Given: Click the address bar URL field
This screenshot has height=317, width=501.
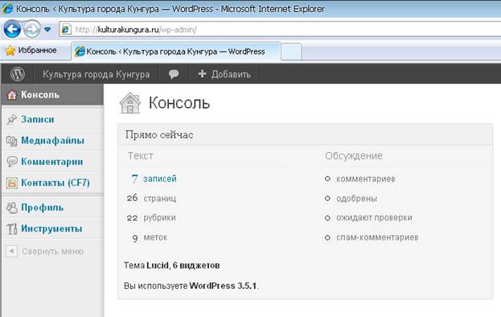Looking at the screenshot, I should click(x=280, y=30).
